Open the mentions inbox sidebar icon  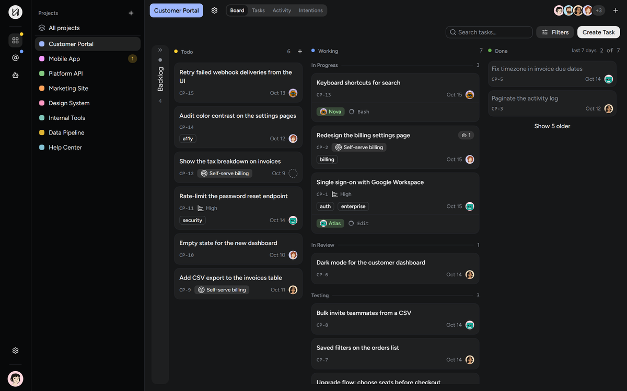click(15, 58)
